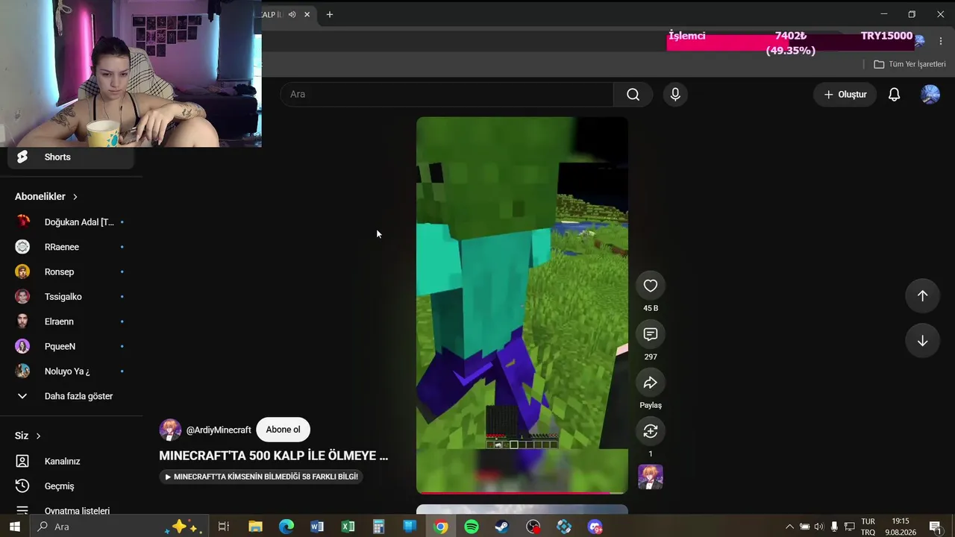
Task: Open the Chrome three-dot menu
Action: point(941,41)
